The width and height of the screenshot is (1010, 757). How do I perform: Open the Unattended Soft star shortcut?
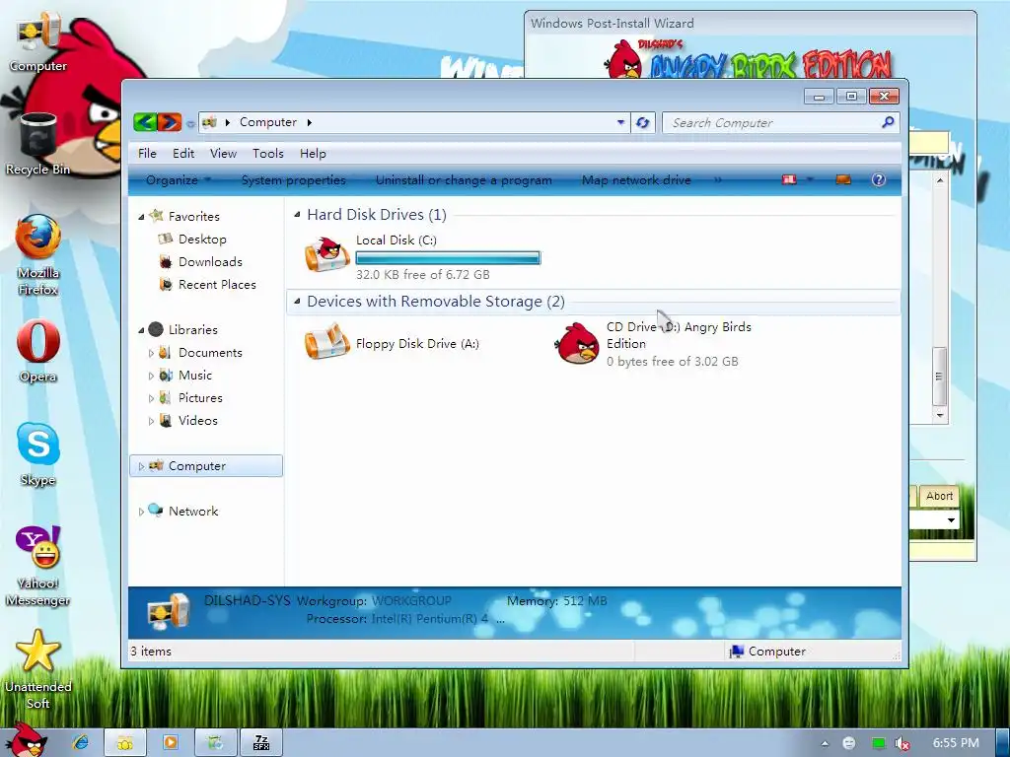[x=38, y=669]
